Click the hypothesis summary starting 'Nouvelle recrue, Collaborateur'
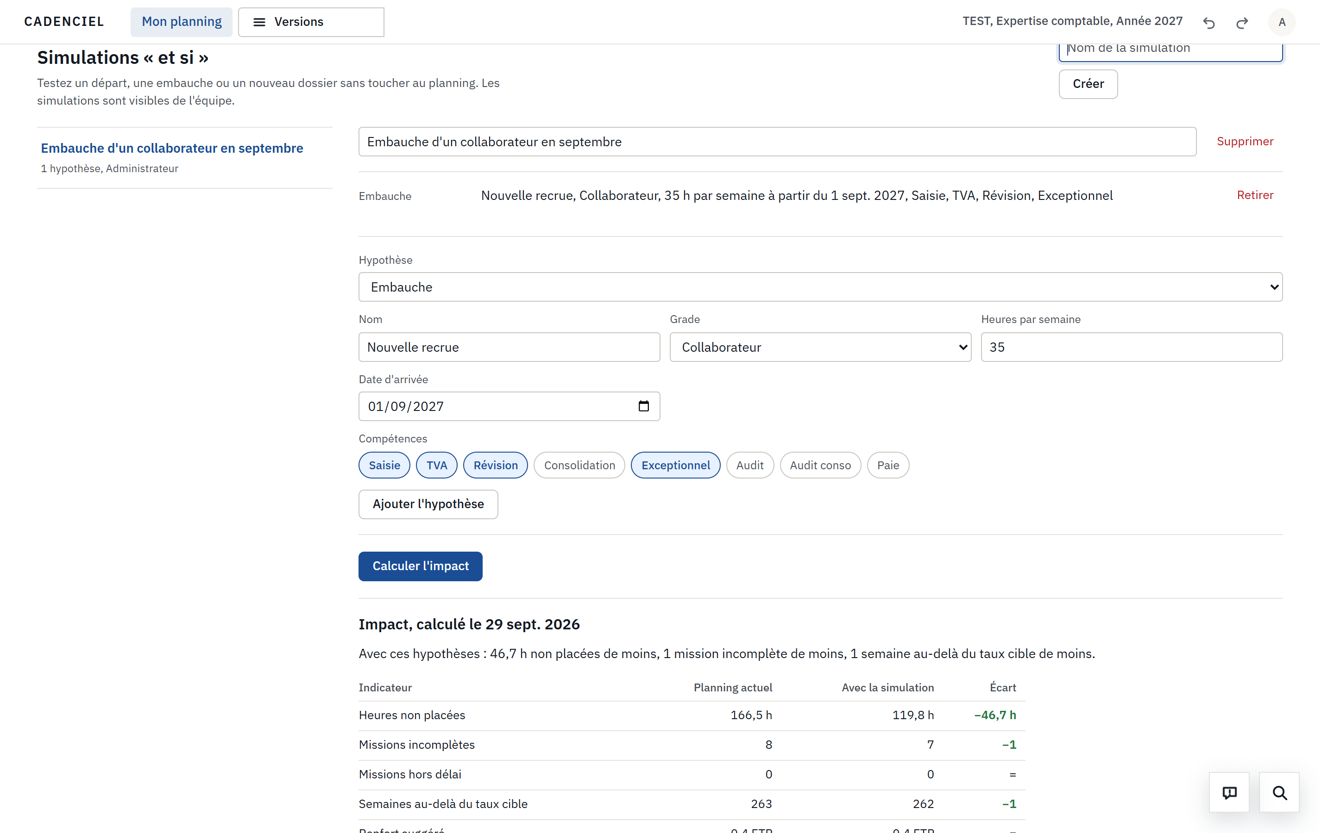Screen dimensions: 1334x833 click(797, 196)
